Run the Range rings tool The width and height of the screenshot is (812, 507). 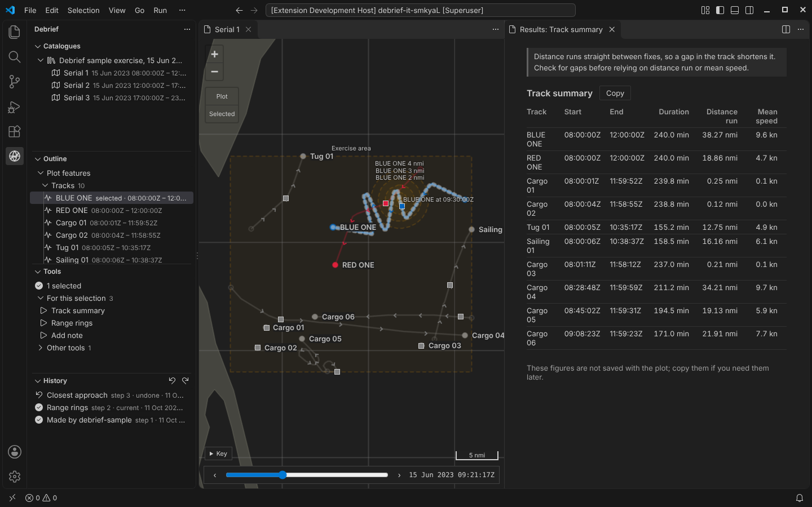coord(72,323)
